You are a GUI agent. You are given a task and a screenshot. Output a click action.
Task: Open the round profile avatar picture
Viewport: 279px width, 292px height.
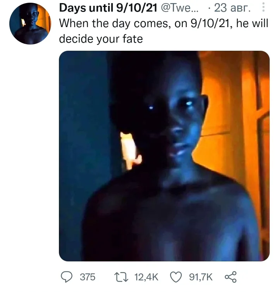pyautogui.click(x=30, y=24)
